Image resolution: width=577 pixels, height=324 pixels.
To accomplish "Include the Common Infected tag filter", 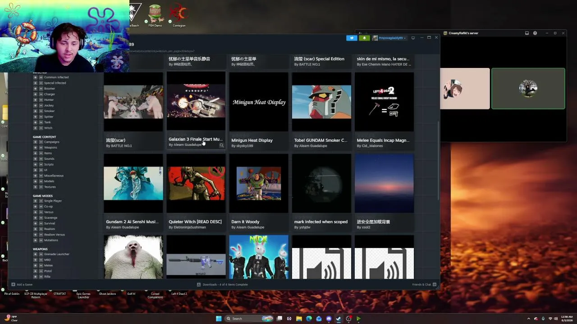I will pos(35,77).
